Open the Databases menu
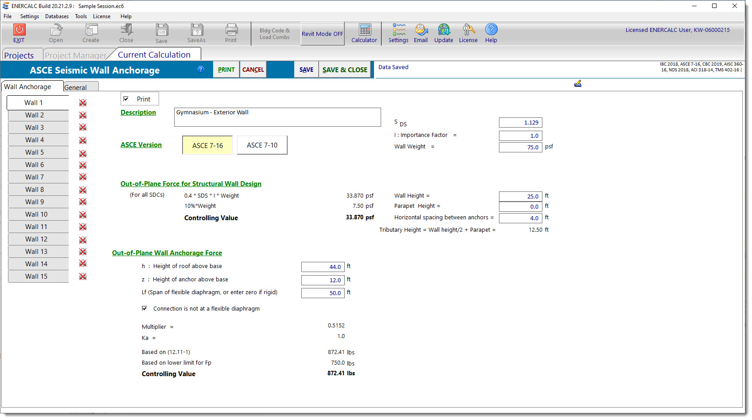Image resolution: width=752 pixels, height=420 pixels. 57,16
